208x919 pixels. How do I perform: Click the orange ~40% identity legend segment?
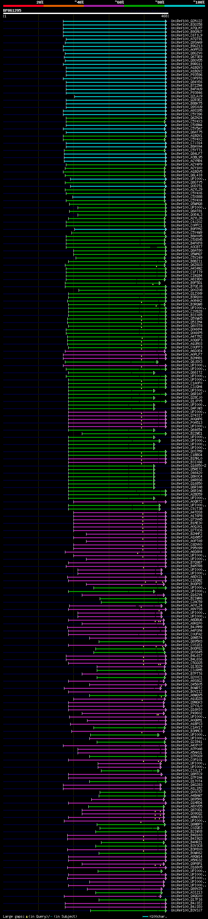(x=64, y=6)
